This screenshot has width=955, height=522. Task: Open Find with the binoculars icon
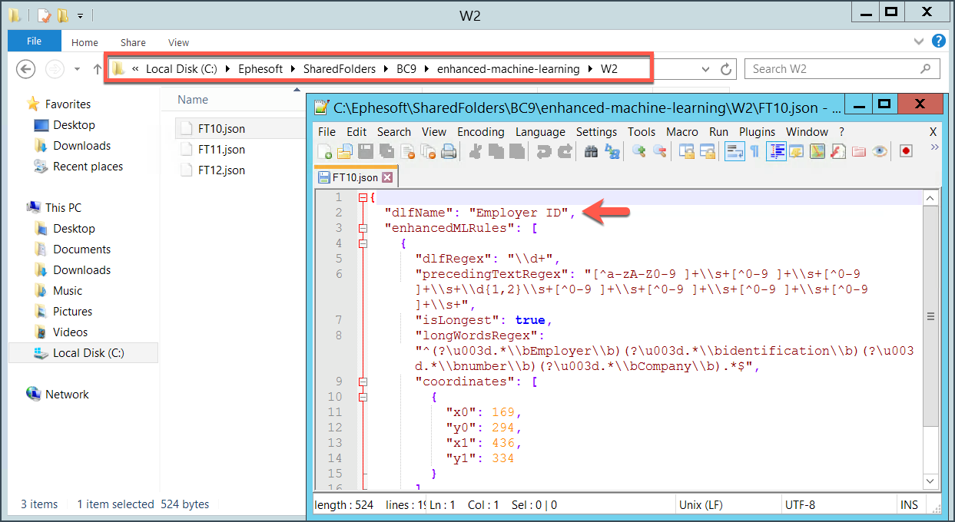(591, 151)
